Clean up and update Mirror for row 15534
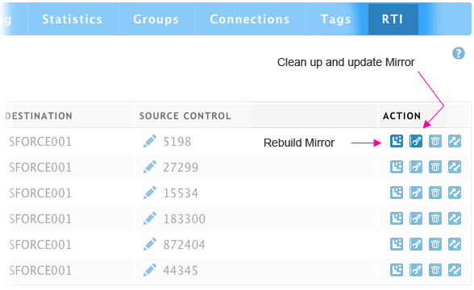 [x=416, y=193]
